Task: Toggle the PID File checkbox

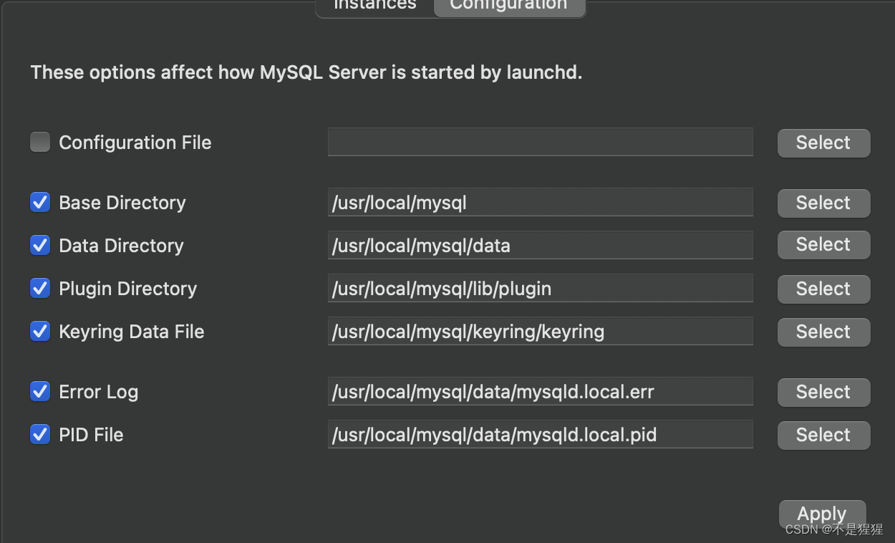Action: pos(40,434)
